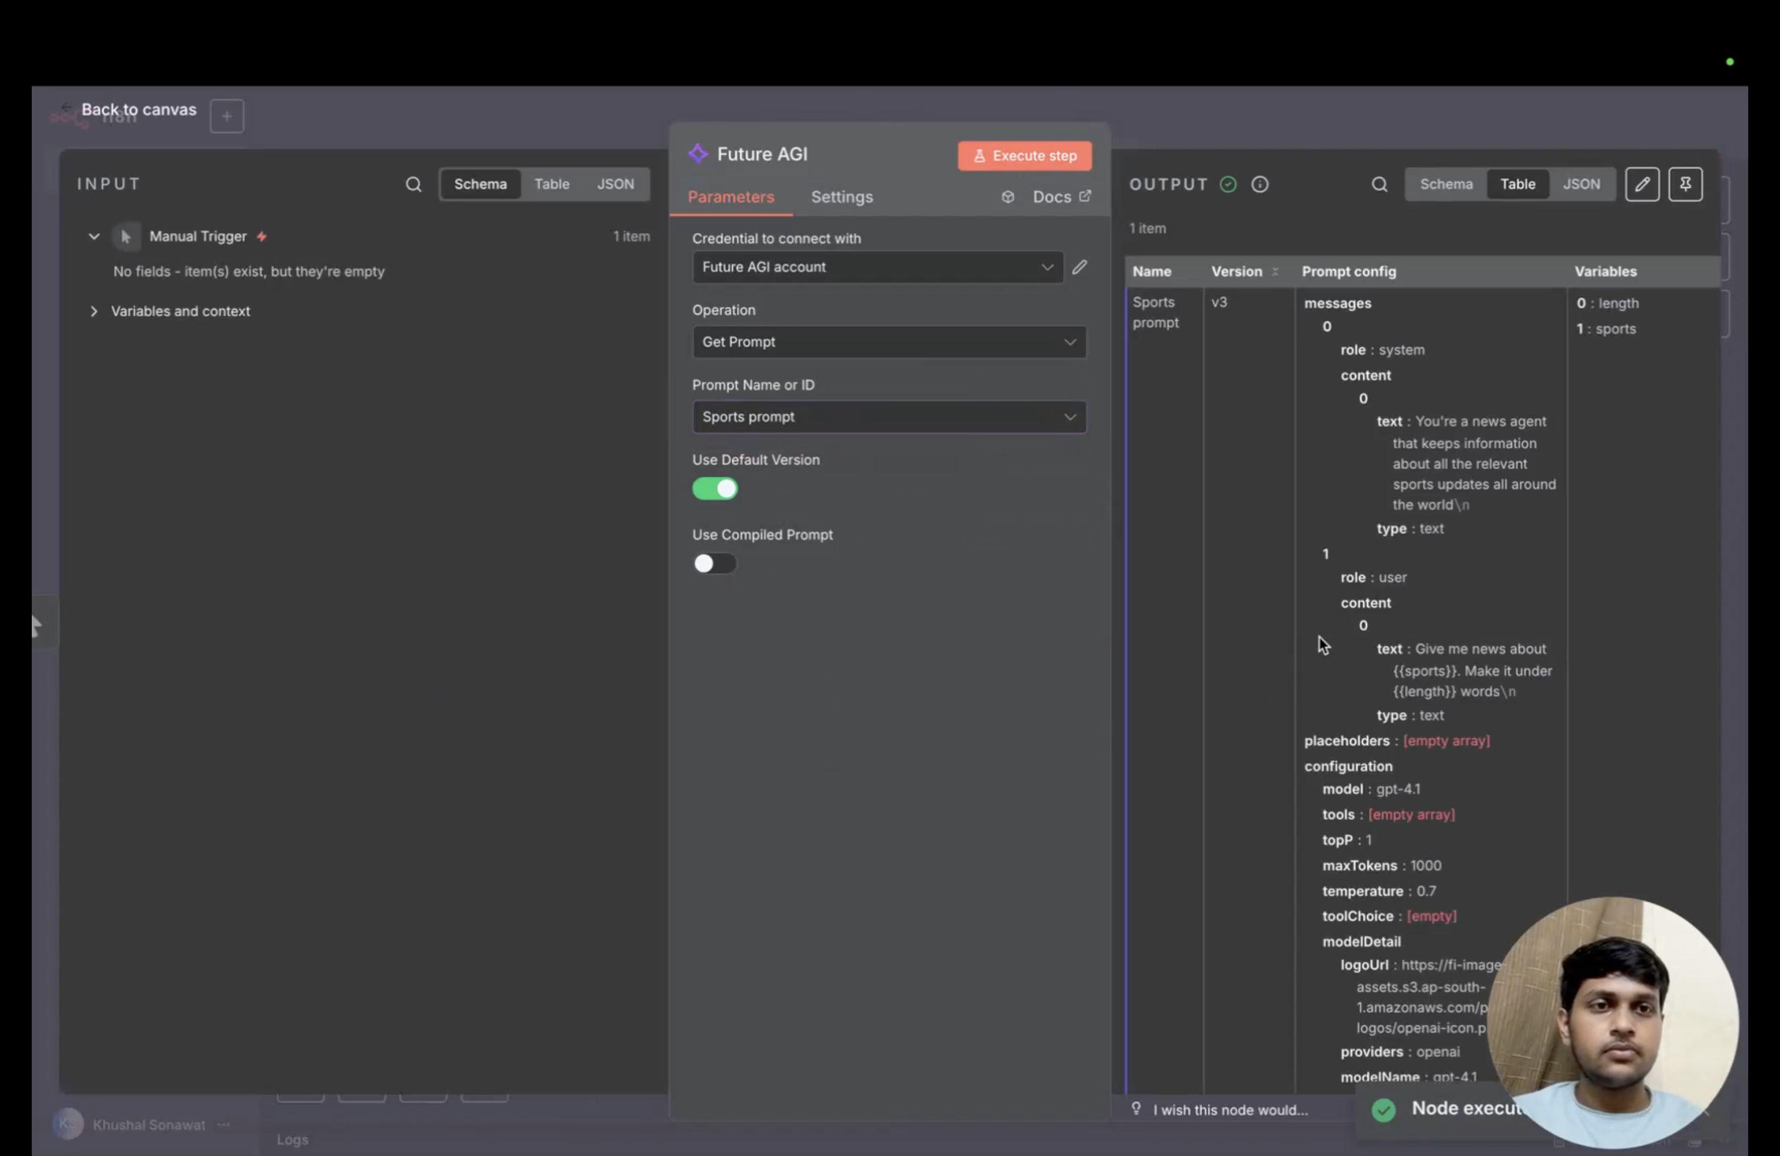Switch to the Settings tab

pyautogui.click(x=841, y=197)
